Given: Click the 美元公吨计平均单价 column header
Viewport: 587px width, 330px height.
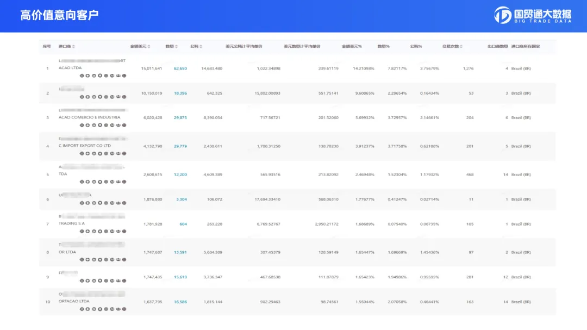Looking at the screenshot, I should (x=243, y=46).
